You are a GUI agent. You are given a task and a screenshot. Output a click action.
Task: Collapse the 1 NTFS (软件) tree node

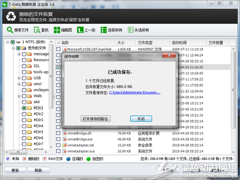point(8,42)
